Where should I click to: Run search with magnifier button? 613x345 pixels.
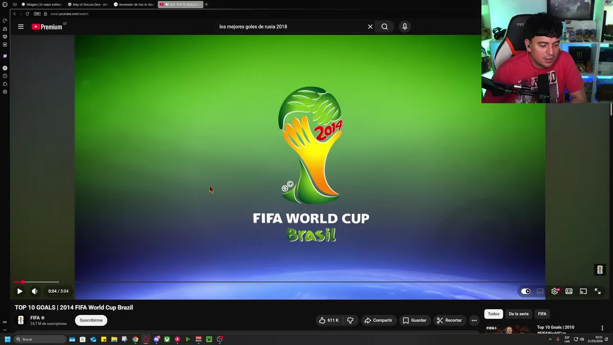point(385,27)
